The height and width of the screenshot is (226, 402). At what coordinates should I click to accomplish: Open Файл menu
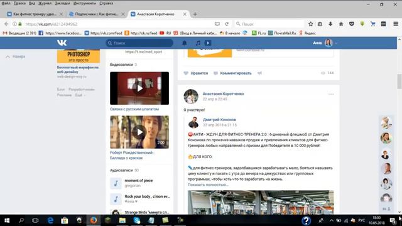point(6,3)
